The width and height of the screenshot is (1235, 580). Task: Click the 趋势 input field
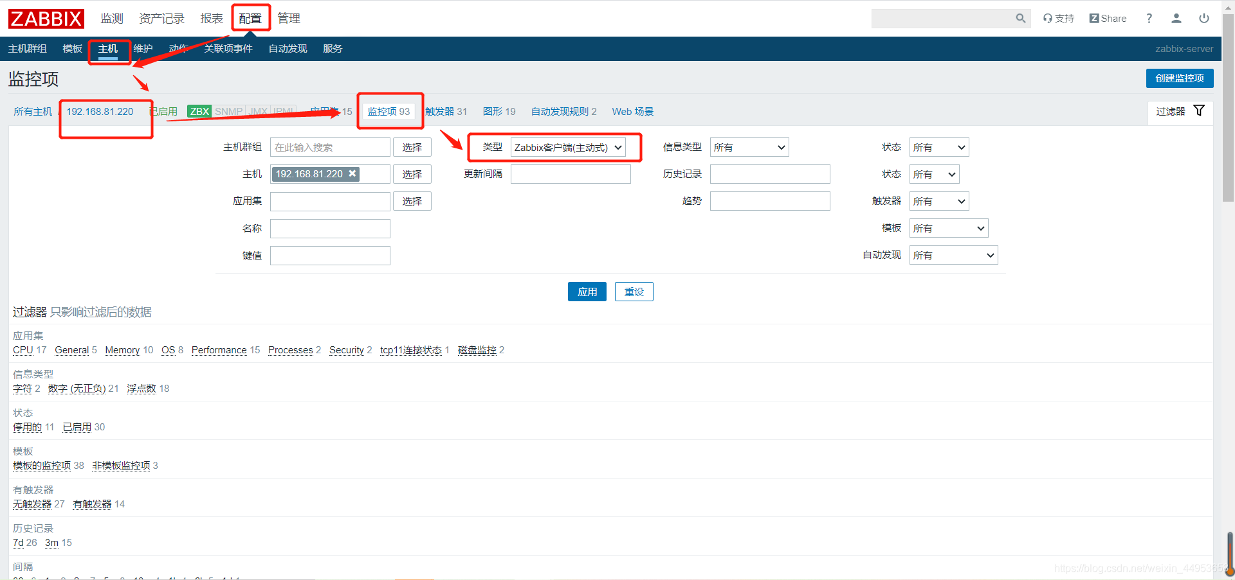(770, 201)
